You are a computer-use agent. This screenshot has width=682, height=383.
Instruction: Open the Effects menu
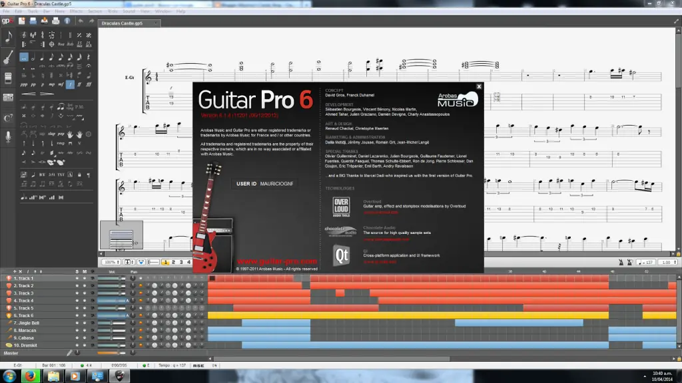[x=76, y=11]
